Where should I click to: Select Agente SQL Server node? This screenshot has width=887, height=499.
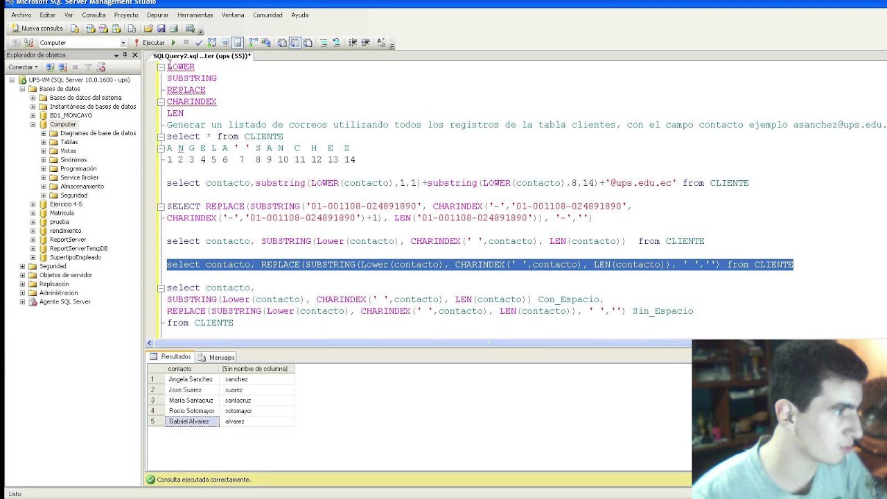point(64,302)
